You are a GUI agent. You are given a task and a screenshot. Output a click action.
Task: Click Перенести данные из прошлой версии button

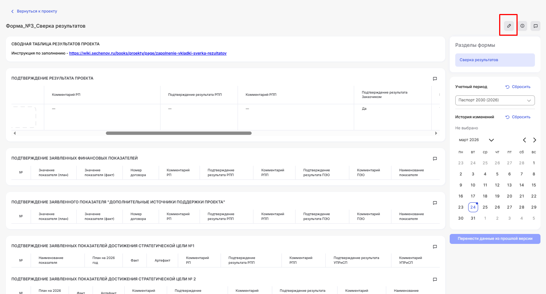pyautogui.click(x=495, y=239)
